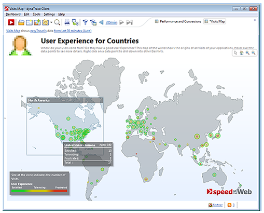Click the 30min timeframe link
Viewport: 264px width, 213px height.
pyautogui.click(x=112, y=22)
